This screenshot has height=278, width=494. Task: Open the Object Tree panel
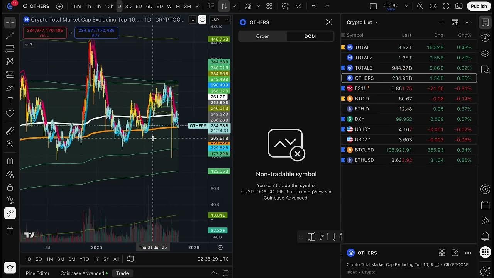pos(485,53)
